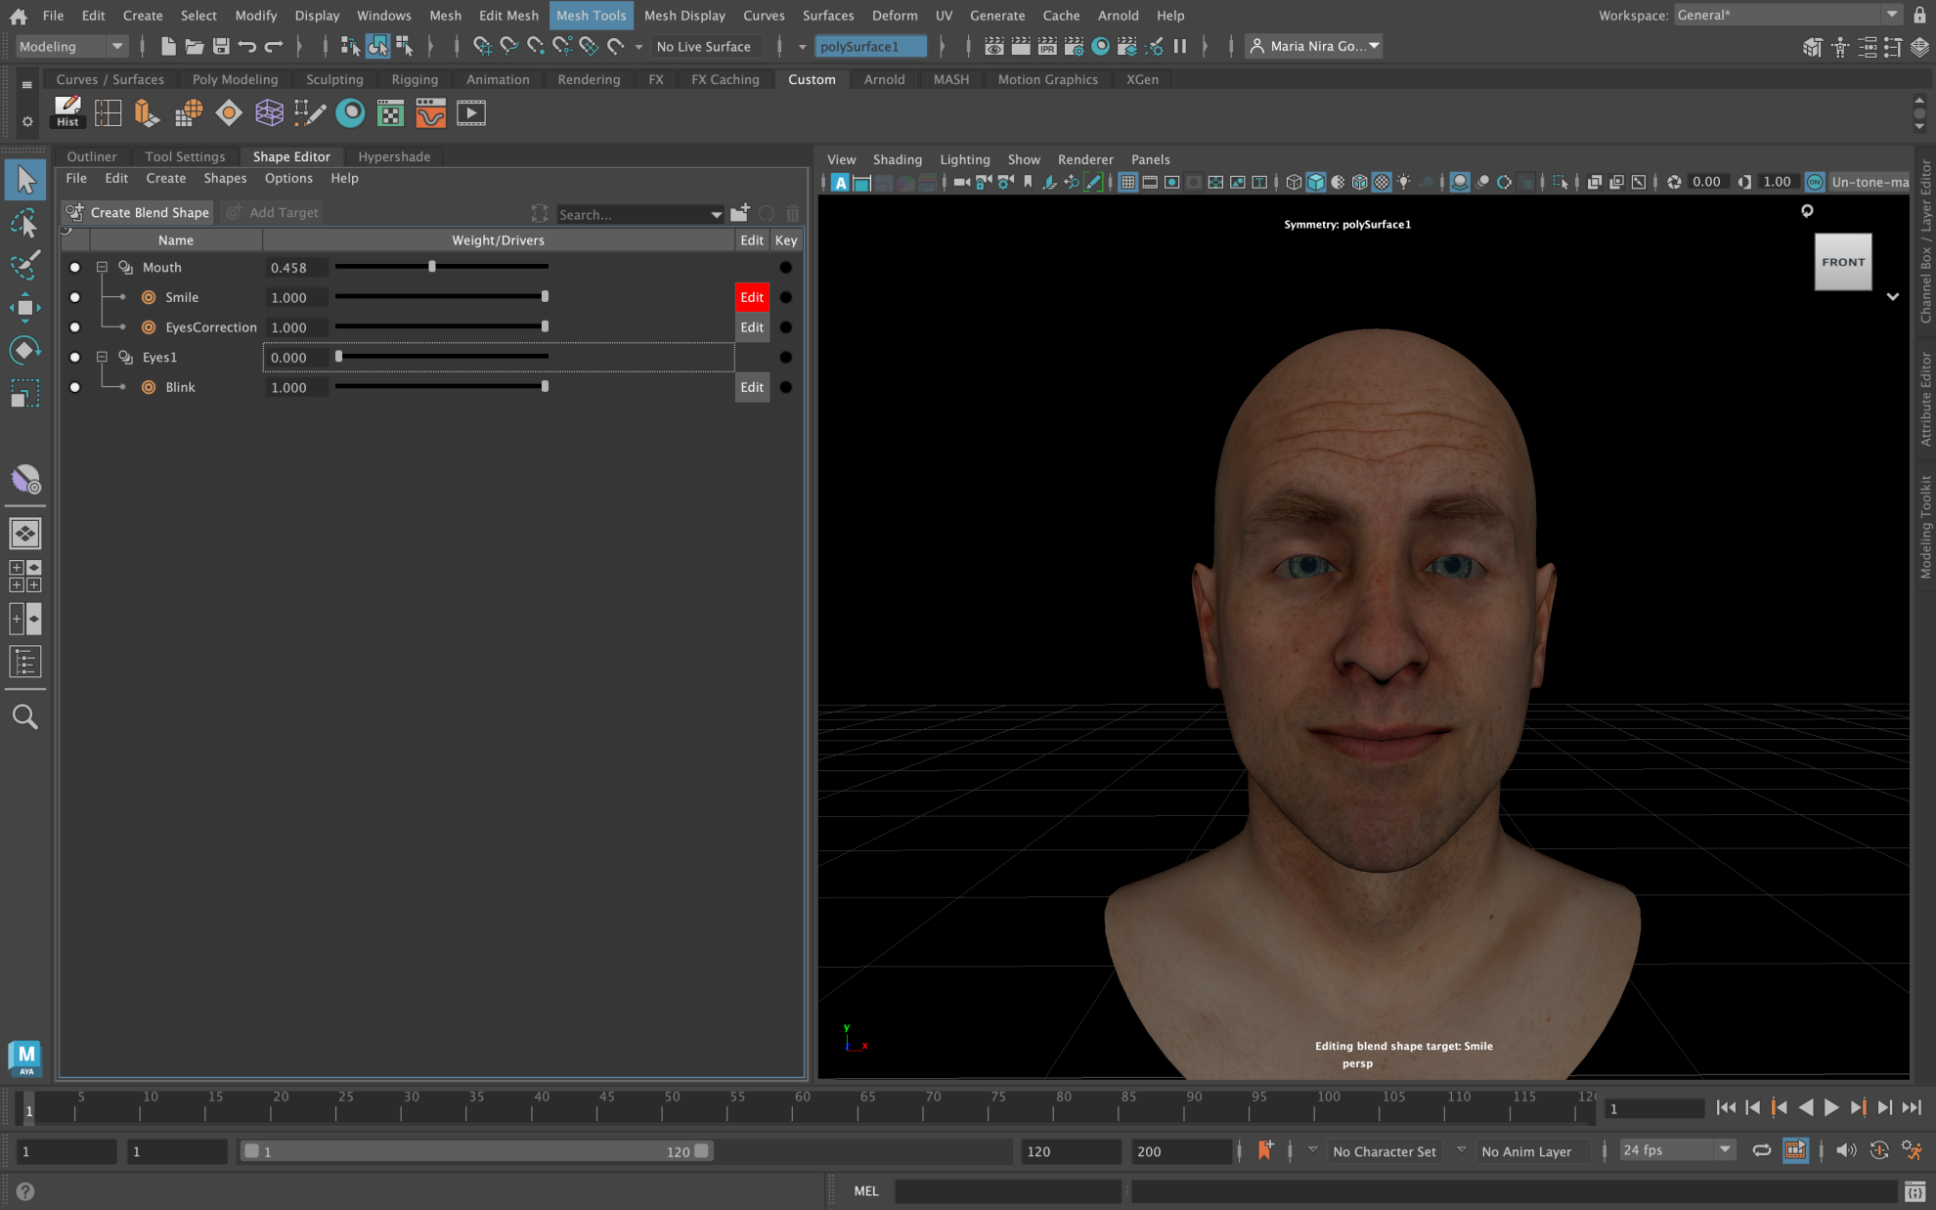Viewport: 1936px width, 1210px height.
Task: Toggle the dot next to EyesCorrection in the Key column
Action: [x=786, y=327]
